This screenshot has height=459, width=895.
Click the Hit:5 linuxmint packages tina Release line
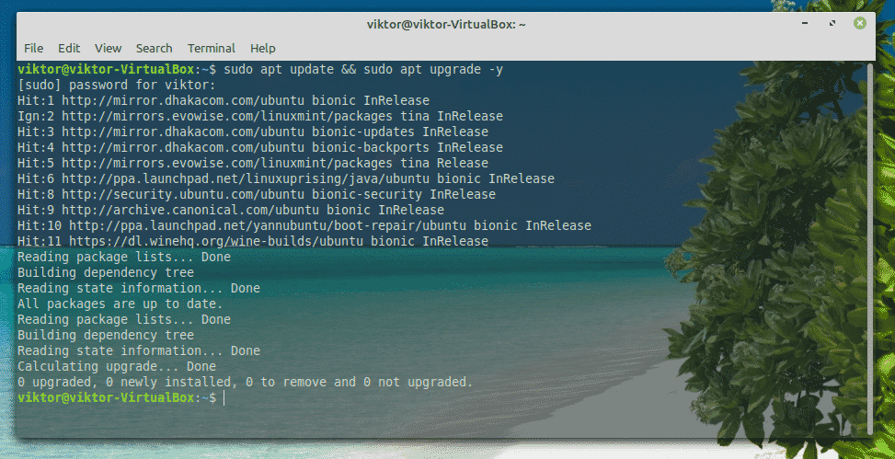(x=253, y=164)
